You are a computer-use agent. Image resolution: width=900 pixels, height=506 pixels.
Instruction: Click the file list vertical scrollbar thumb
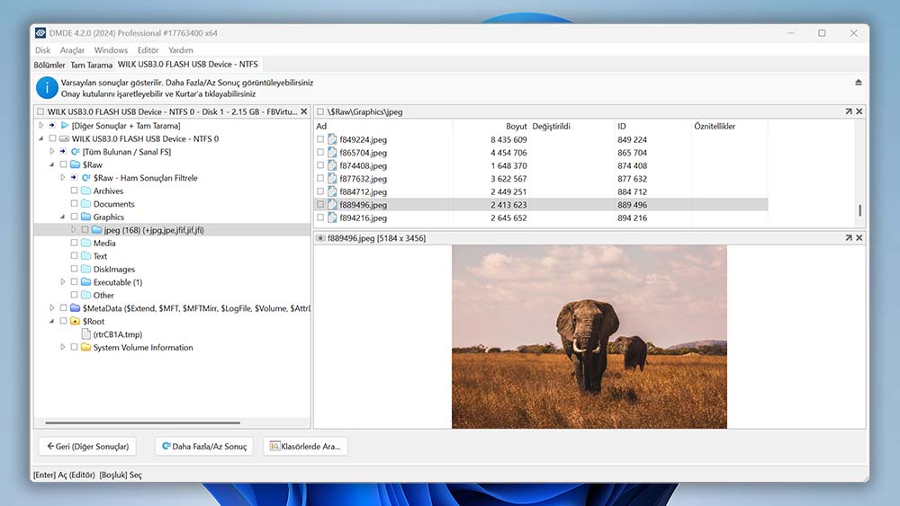click(x=859, y=210)
